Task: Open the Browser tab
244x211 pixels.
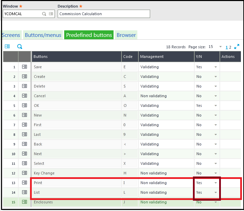Action: [x=126, y=35]
